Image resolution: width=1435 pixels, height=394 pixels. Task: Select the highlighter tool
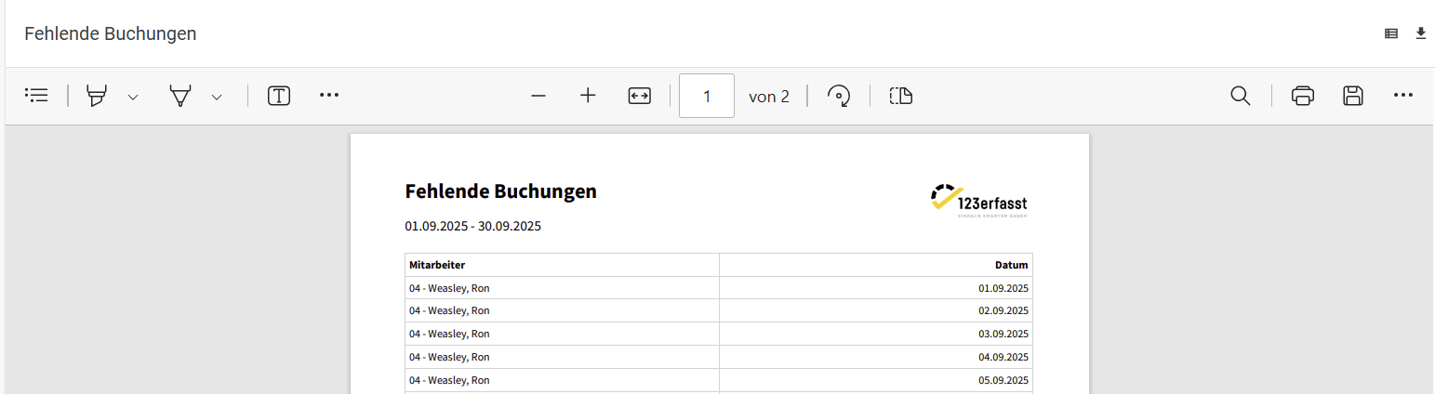point(96,96)
